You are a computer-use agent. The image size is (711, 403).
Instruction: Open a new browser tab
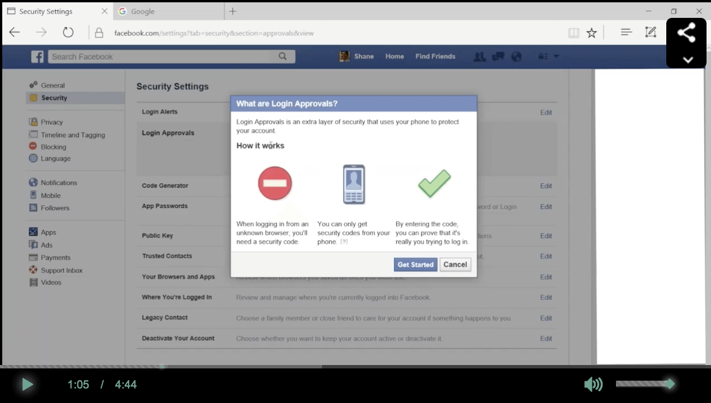pos(233,11)
